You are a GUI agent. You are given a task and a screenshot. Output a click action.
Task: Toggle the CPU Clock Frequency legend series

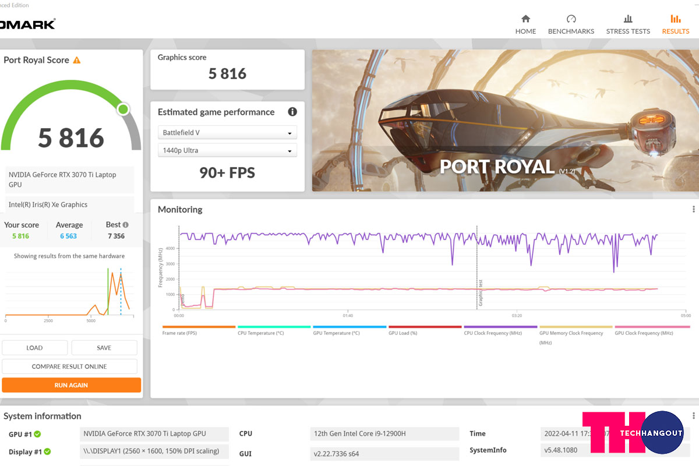500,330
